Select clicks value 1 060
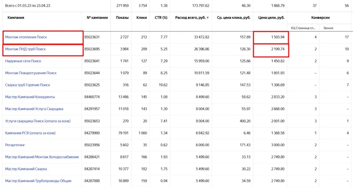Image resolution: width=353 pixels, height=187 pixels. pyautogui.click(x=143, y=133)
